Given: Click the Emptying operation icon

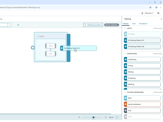Looking at the screenshot, I should 126,78.
